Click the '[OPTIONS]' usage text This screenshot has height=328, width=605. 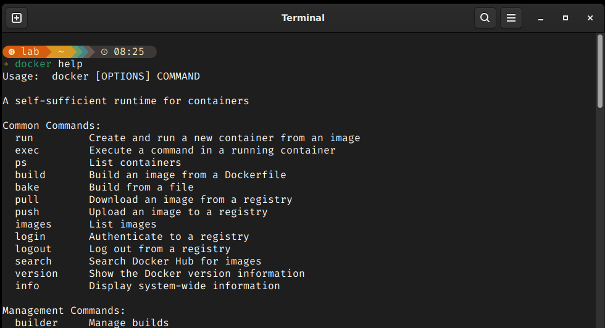tap(123, 76)
